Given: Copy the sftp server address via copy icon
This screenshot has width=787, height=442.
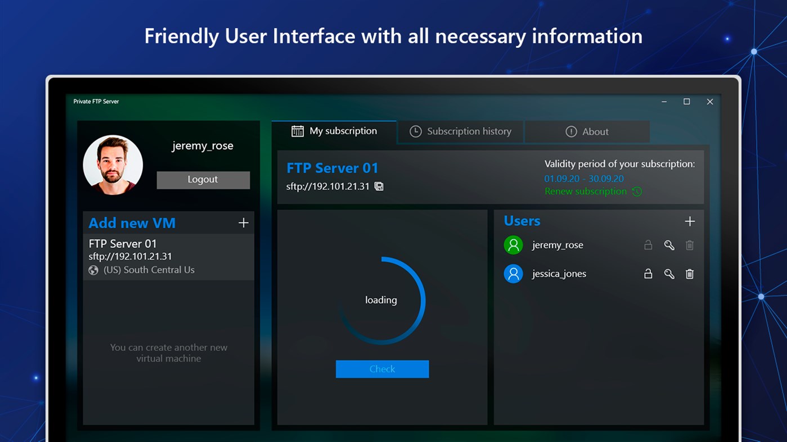Looking at the screenshot, I should (x=379, y=186).
